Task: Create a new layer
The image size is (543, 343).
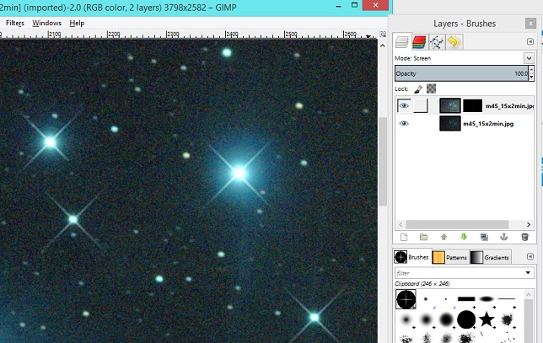Action: click(x=404, y=238)
